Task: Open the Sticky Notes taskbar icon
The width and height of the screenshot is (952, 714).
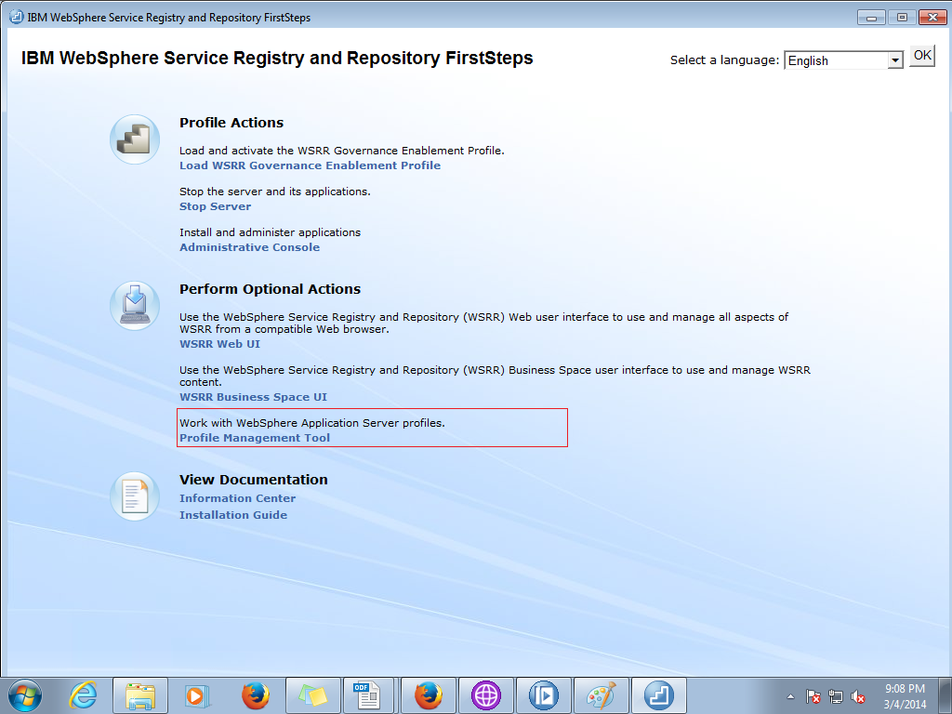Action: coord(312,695)
